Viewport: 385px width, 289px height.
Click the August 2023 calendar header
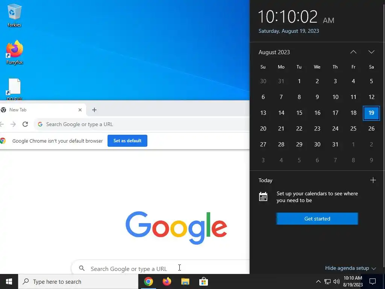pyautogui.click(x=274, y=52)
